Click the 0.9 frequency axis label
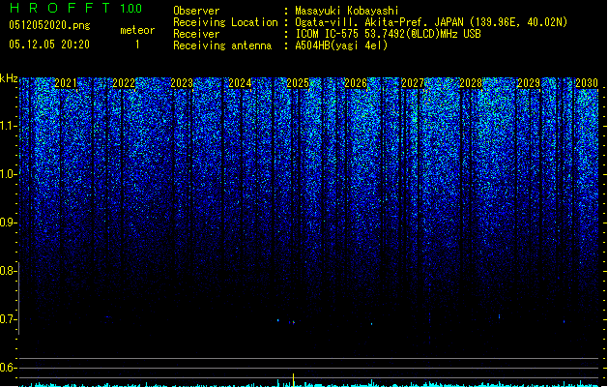608x387 pixels. [x=9, y=223]
